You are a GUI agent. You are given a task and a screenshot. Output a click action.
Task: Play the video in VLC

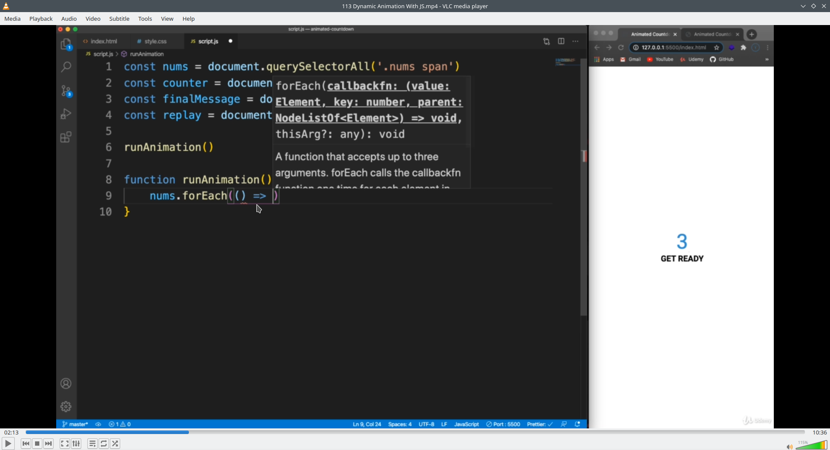8,444
